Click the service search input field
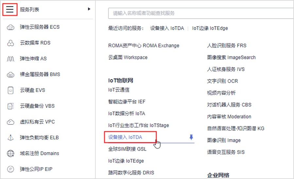Screen dimensions: 294x179 pyautogui.click(x=200, y=13)
